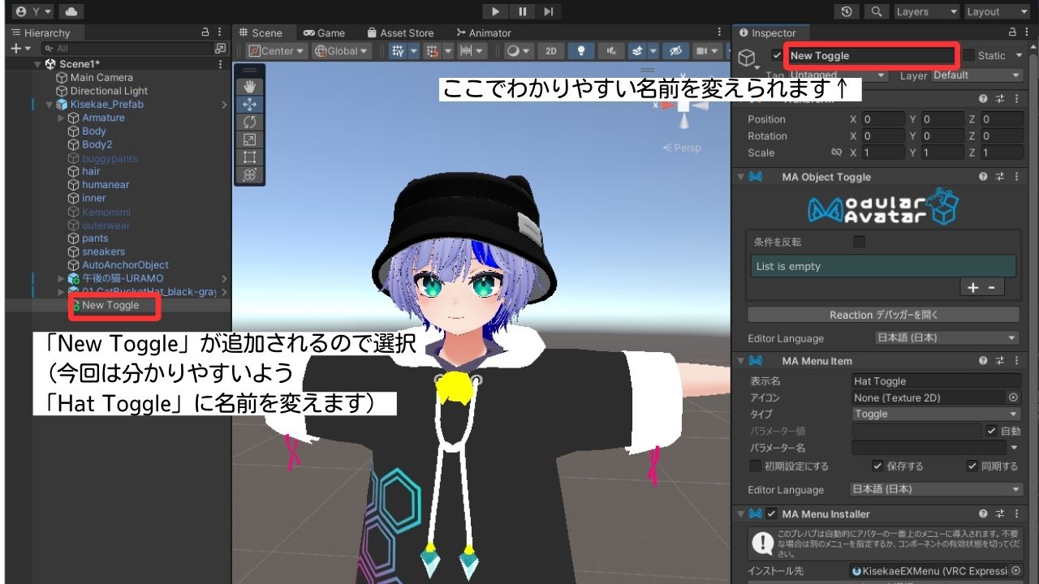Click the Reaction デバッガーを開く button
Screen dimensions: 1039x584
tap(881, 315)
